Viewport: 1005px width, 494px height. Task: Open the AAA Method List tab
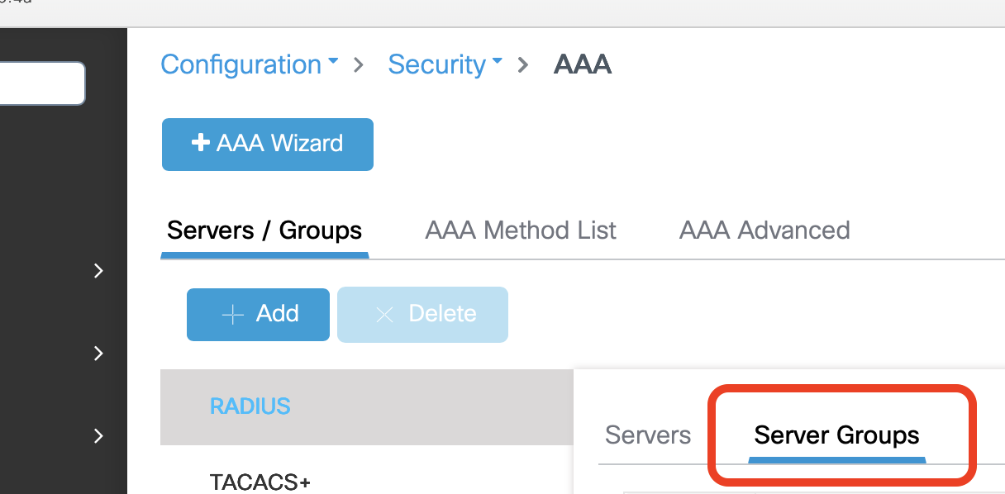[520, 230]
